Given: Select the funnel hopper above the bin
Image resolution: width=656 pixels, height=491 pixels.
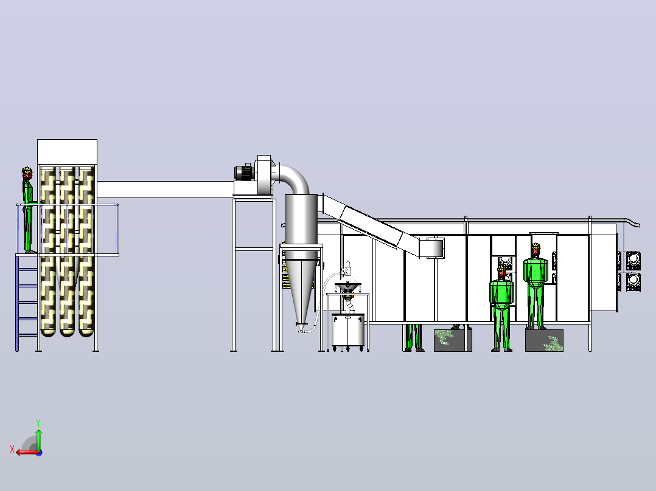Looking at the screenshot, I should [x=347, y=287].
